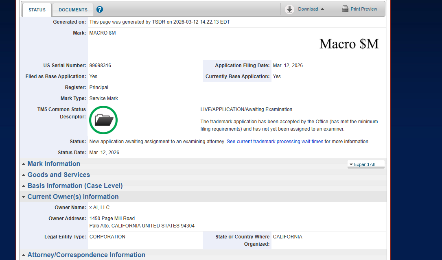
Task: Expand Basis Information (Case Level) section
Action: tap(75, 186)
